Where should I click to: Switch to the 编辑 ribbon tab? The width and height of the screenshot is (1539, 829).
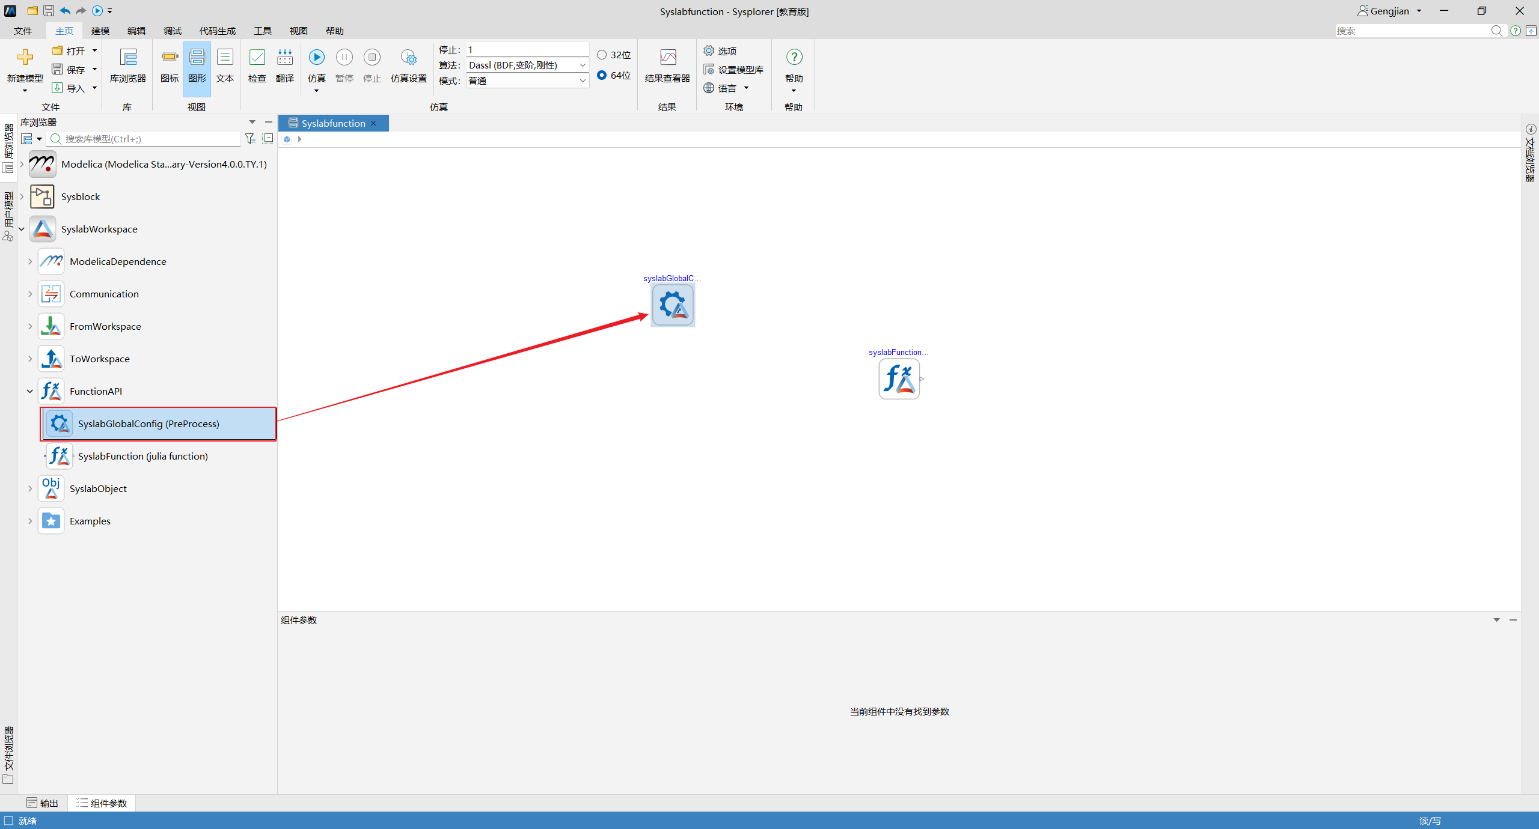[136, 31]
